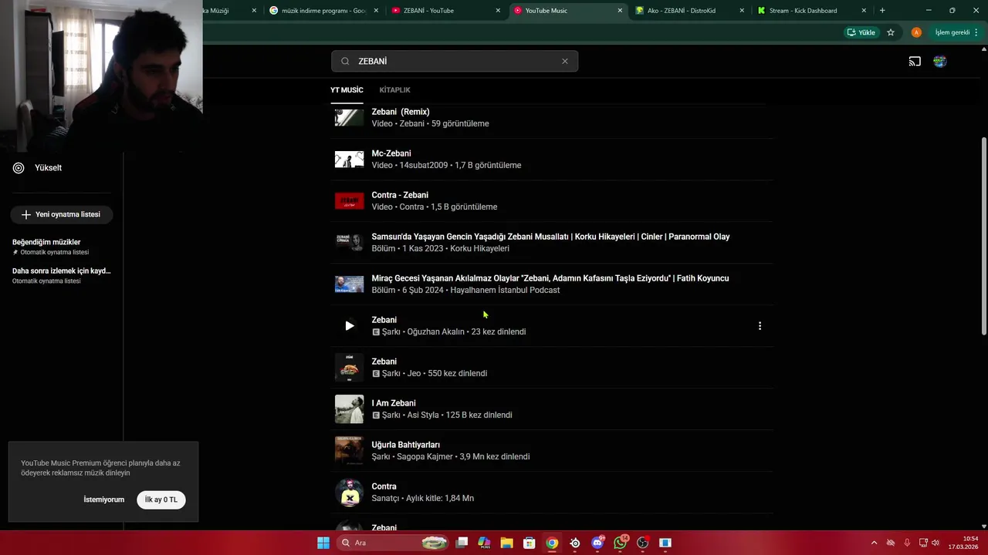This screenshot has height=555, width=988.
Task: Open more options for Oğuzhan Akalın's Zebani
Action: (760, 326)
